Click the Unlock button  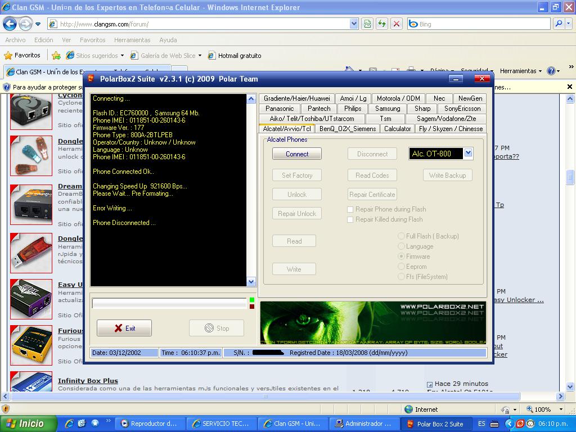pos(297,194)
